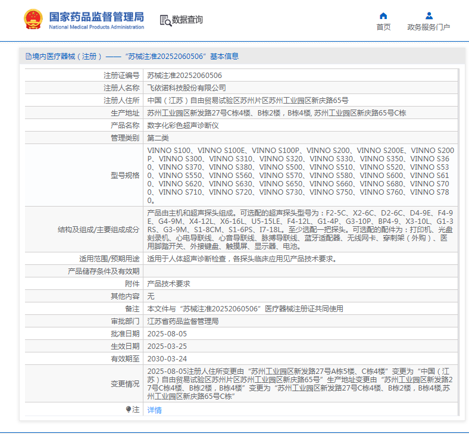The height and width of the screenshot is (434, 469).
Task: Open the 首页 navigation item
Action: coord(383,27)
